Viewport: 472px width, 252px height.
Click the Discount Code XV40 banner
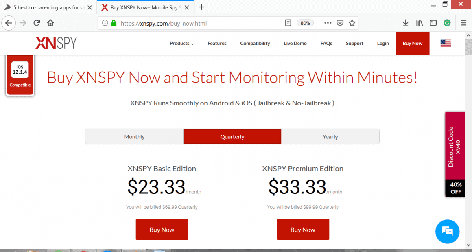click(x=455, y=146)
